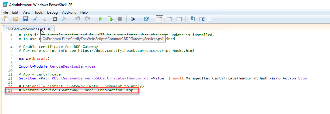The image size is (330, 114).
Task: Toggle Show Script Pane Maximized layout
Action: 179,19
